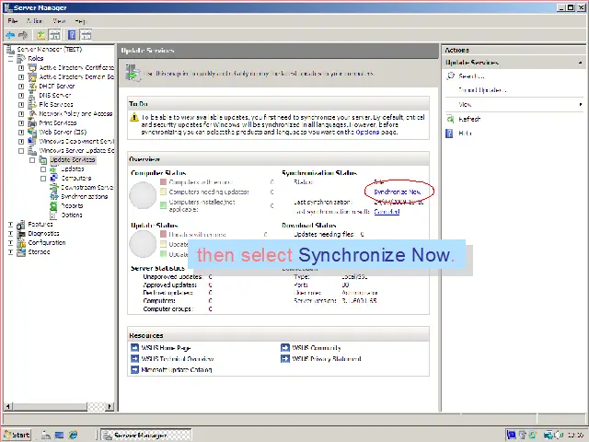The height and width of the screenshot is (442, 589).
Task: Expand the Active Directory Certificate Services node
Action: 21,67
